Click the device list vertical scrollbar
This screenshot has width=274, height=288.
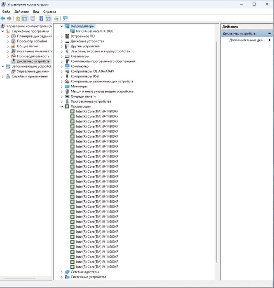(x=217, y=152)
